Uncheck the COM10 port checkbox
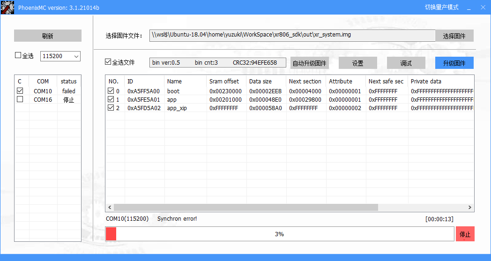Viewport: 491px width, 261px height. click(20, 91)
